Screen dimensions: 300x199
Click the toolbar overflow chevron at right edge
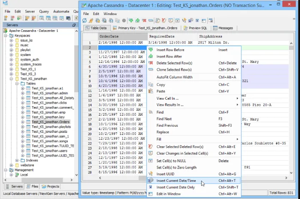tap(294, 19)
